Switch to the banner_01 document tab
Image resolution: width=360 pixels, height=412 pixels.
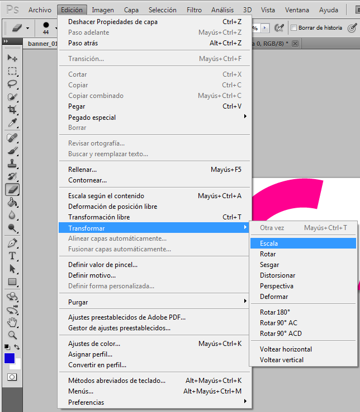pyautogui.click(x=41, y=44)
